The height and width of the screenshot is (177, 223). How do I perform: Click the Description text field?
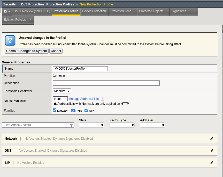[x=106, y=83]
